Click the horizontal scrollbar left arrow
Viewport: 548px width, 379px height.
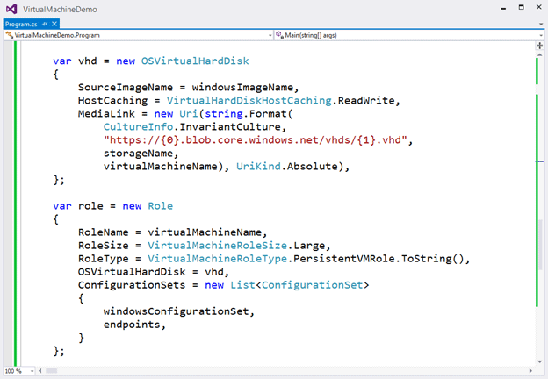(40, 370)
